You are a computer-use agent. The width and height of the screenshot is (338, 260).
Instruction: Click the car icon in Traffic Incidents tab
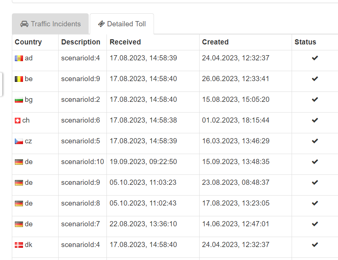pyautogui.click(x=24, y=24)
